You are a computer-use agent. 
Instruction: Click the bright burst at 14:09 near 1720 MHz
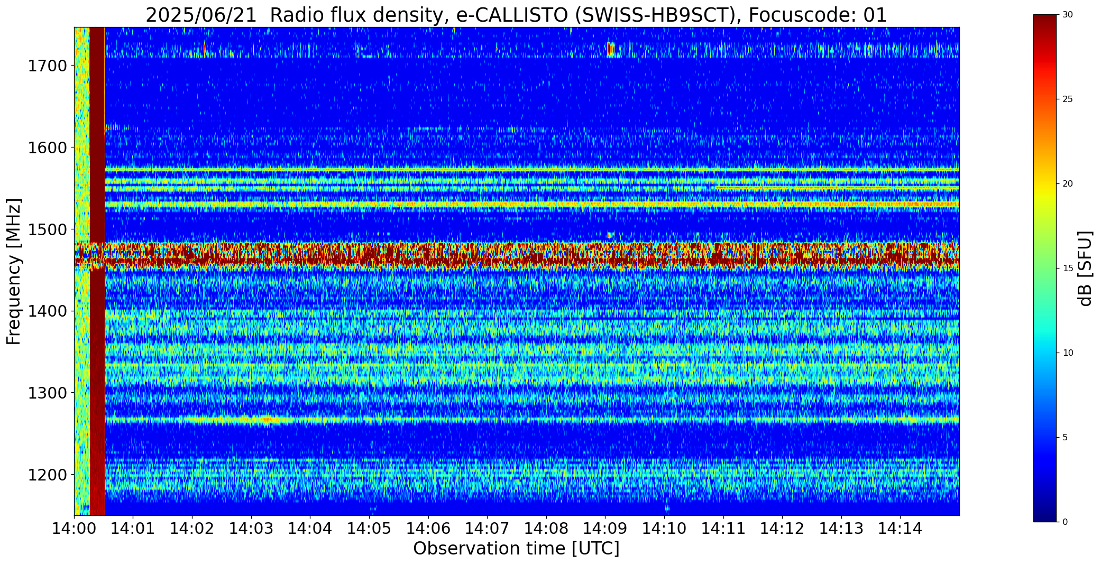[611, 50]
